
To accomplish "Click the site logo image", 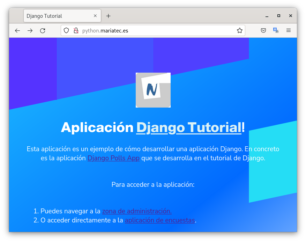I will (153, 90).
